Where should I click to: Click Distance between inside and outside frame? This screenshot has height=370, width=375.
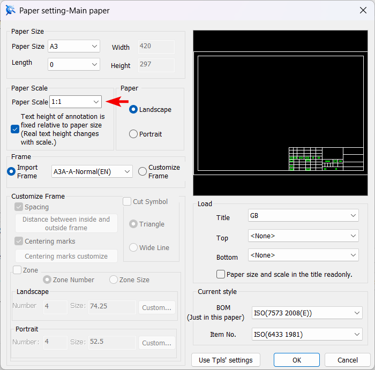(66, 223)
